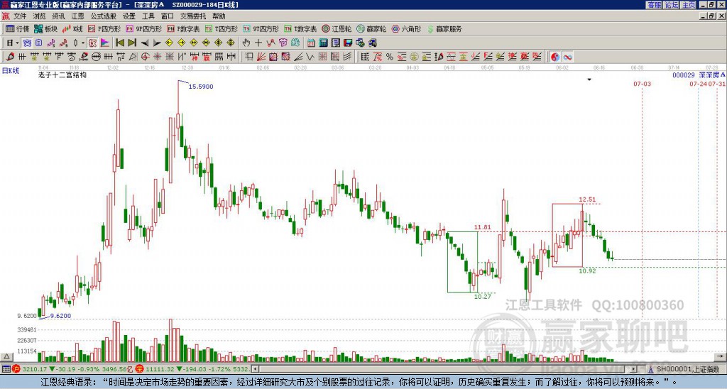The width and height of the screenshot is (727, 389).
Task: Click the volume pane collapse triangle button
Action: (x=6, y=356)
